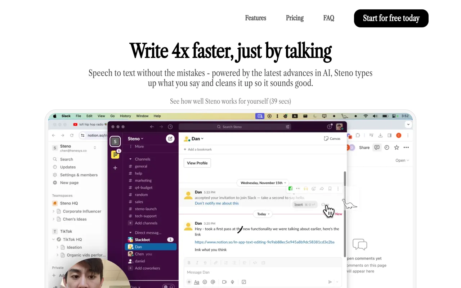Click the Don't notify me about this link

point(217,203)
